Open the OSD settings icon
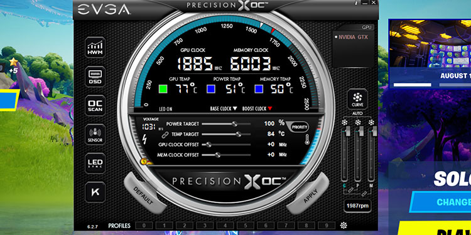The height and width of the screenshot is (235, 471). click(x=95, y=76)
